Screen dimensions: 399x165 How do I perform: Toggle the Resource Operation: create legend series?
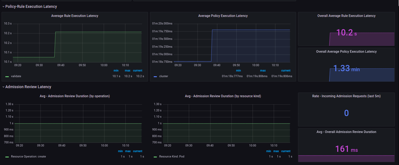tap(28, 157)
